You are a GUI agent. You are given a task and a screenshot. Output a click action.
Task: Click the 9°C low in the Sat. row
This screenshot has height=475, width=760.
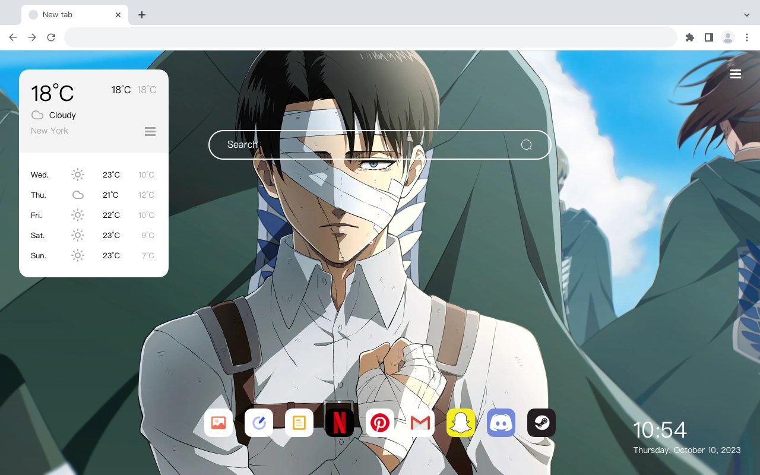148,235
